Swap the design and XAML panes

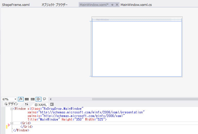(26, 104)
